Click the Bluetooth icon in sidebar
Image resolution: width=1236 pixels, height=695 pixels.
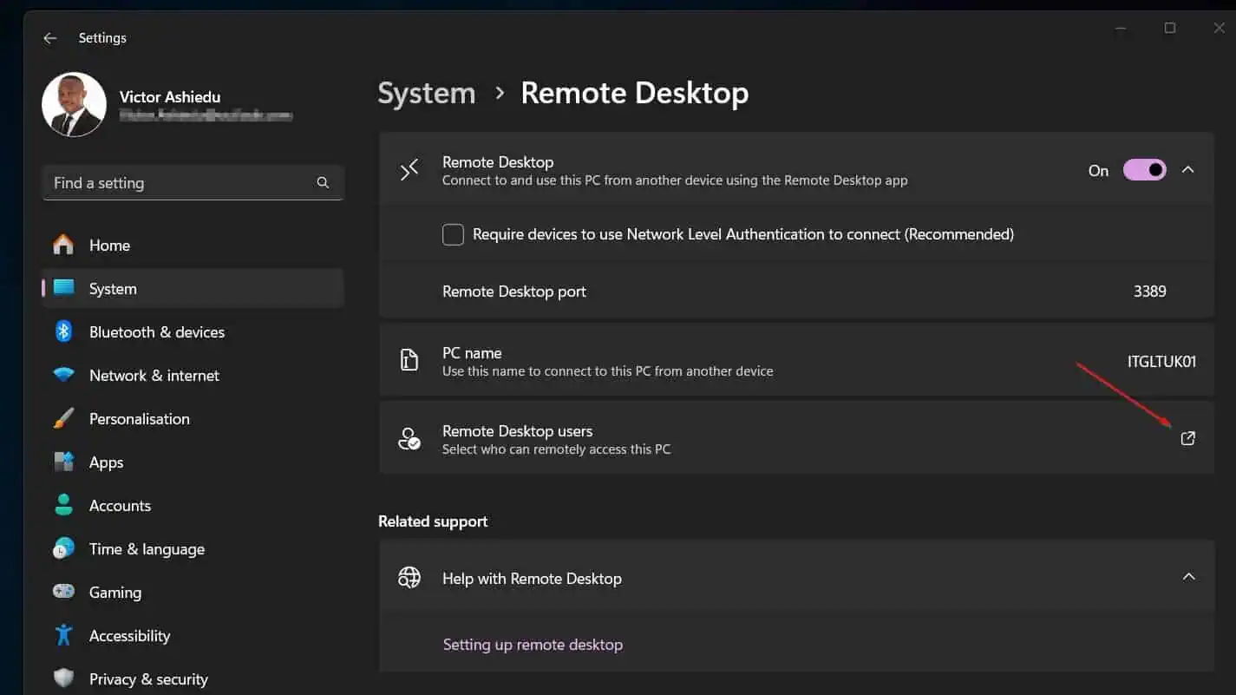63,331
